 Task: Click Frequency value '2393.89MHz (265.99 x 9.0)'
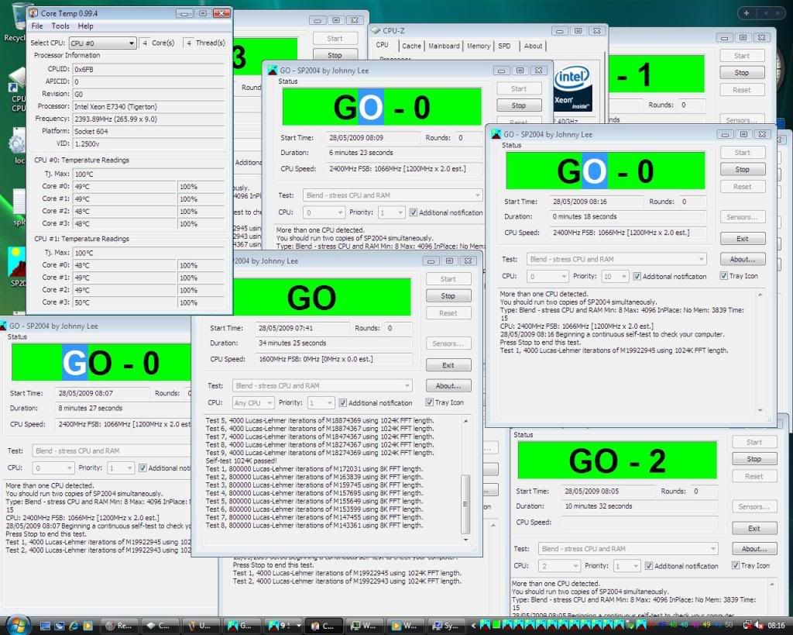(148, 119)
